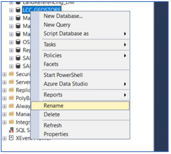Choose New Database... from the context menu
This screenshot has width=171, height=154.
tap(80, 16)
